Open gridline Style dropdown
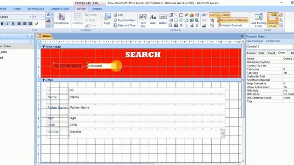Viewport: 294px width, 165px height. coord(92,20)
